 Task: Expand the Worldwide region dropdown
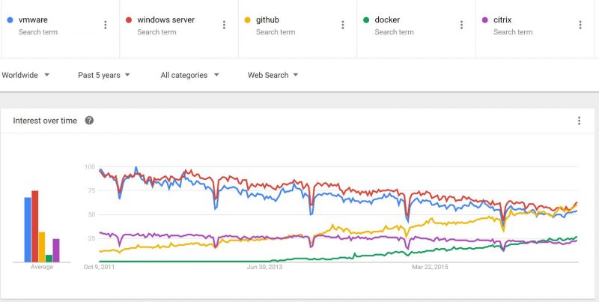tap(25, 75)
